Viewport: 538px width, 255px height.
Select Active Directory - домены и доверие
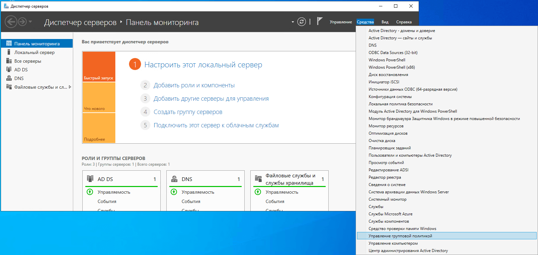[x=447, y=31]
